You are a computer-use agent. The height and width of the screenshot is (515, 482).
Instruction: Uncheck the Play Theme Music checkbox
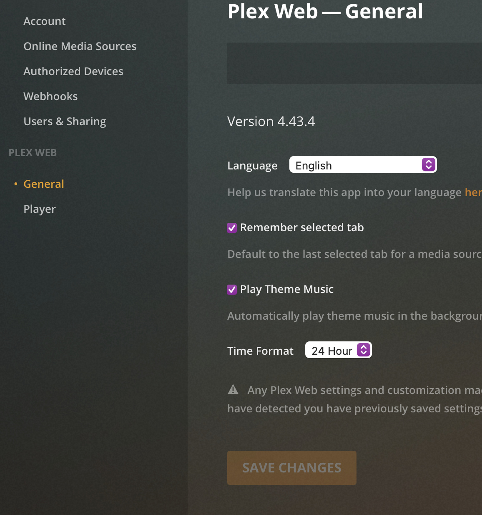232,290
